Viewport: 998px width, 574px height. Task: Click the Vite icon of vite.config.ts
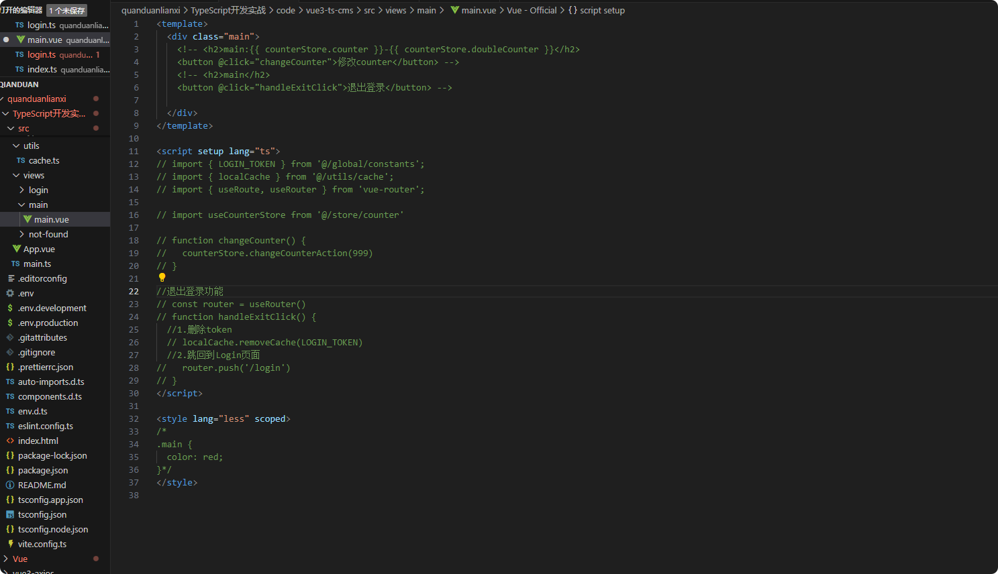click(10, 544)
